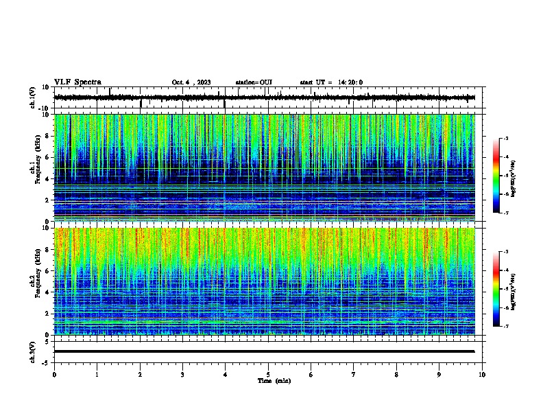The width and height of the screenshot is (543, 420).
Task: Click the time axis tick label '8'
Action: (396, 375)
